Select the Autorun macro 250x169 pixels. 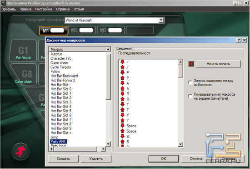[56, 54]
